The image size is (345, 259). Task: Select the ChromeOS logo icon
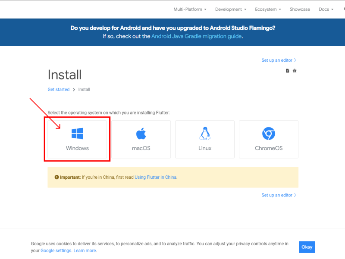tap(269, 133)
